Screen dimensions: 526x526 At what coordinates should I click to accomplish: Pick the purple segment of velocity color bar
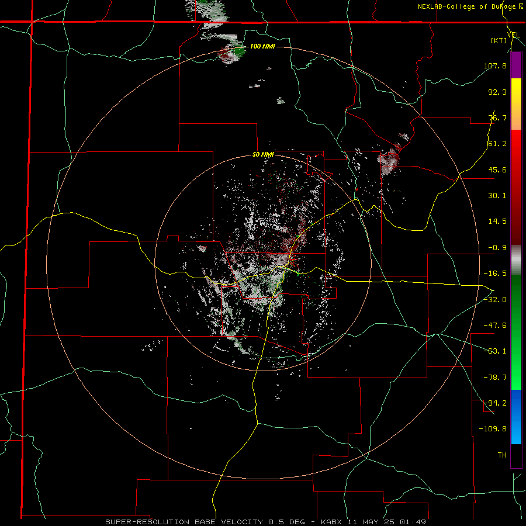point(516,65)
